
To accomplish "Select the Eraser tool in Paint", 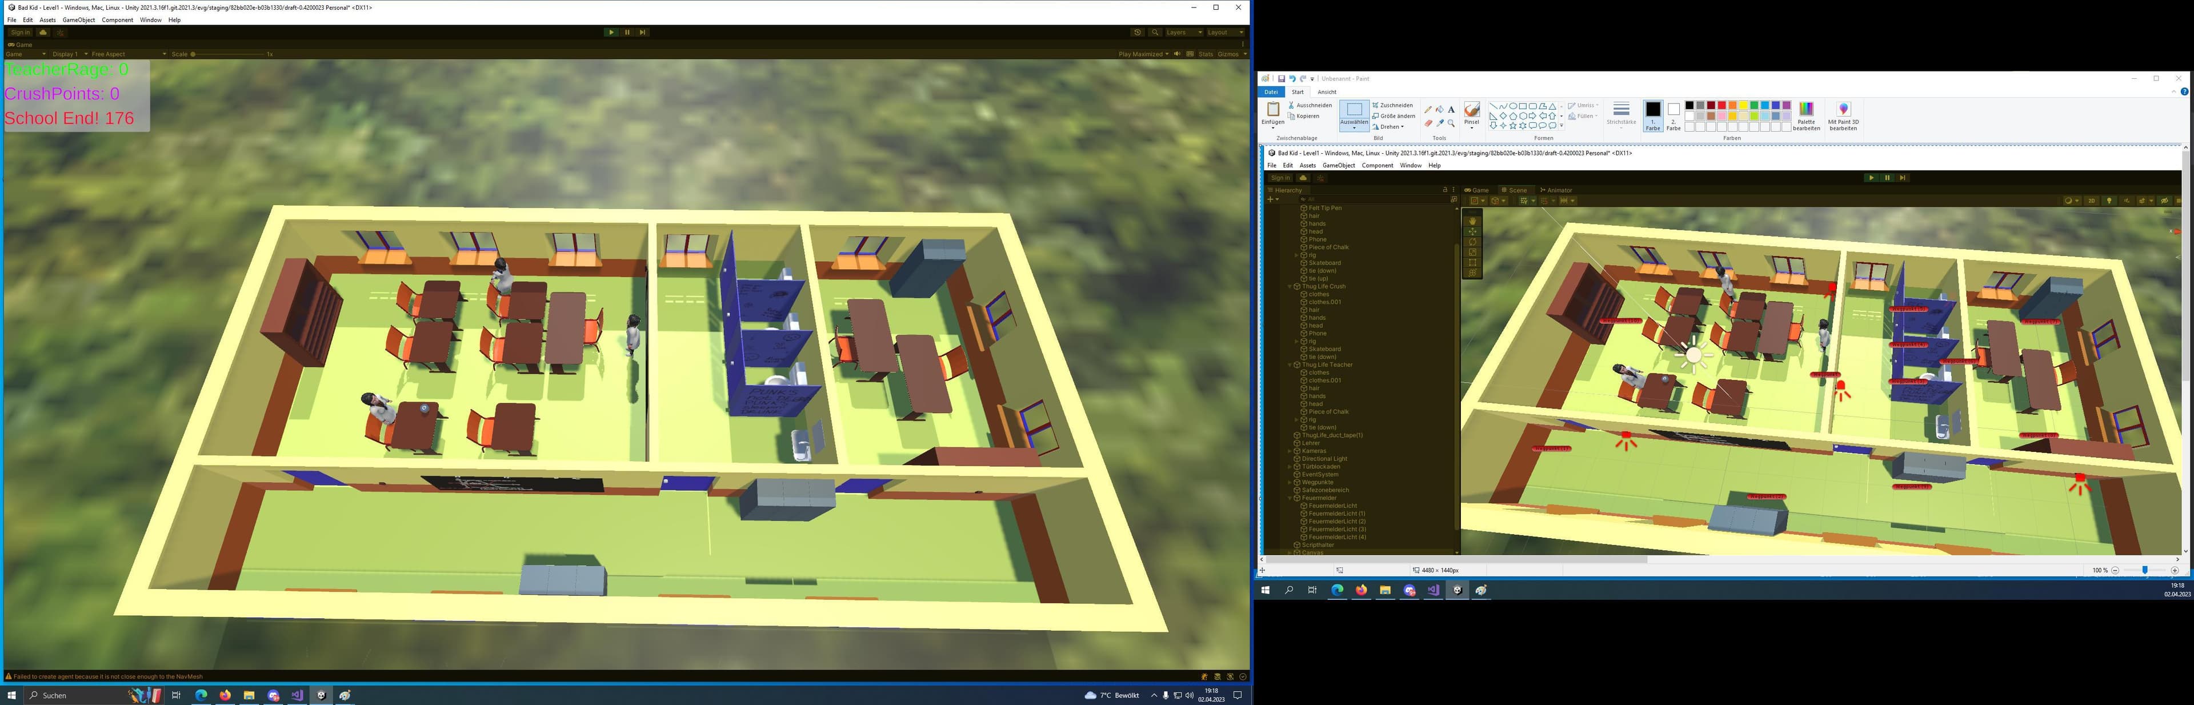I will coord(1428,123).
